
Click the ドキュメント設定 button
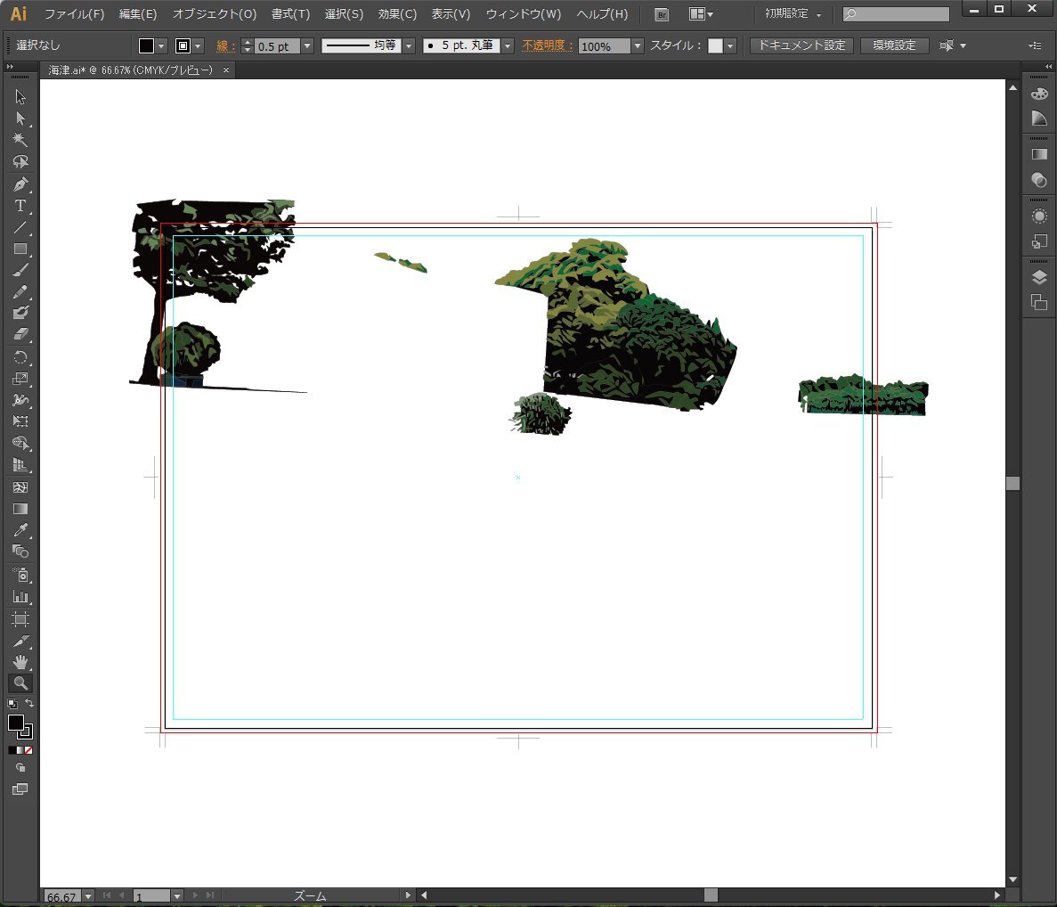pos(801,45)
